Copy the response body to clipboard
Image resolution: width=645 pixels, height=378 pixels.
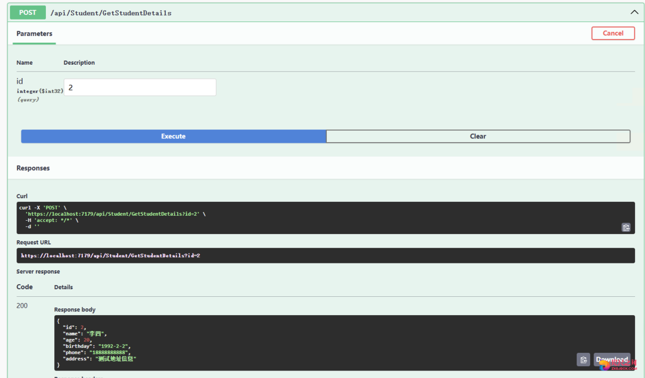[x=583, y=360]
